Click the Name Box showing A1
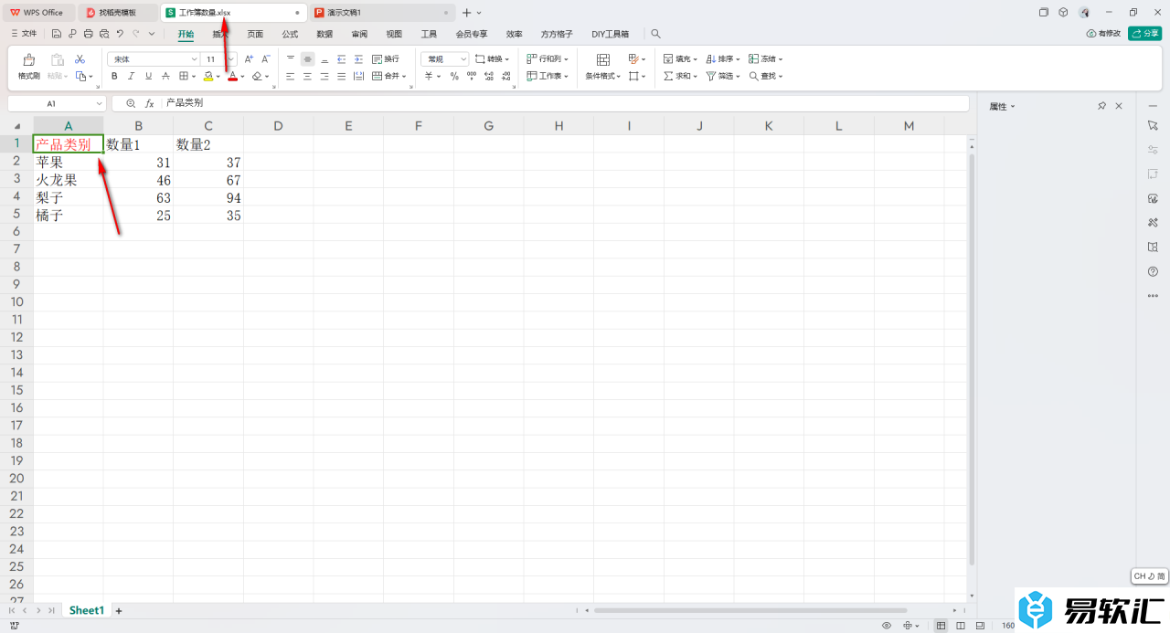This screenshot has height=633, width=1170. click(57, 103)
